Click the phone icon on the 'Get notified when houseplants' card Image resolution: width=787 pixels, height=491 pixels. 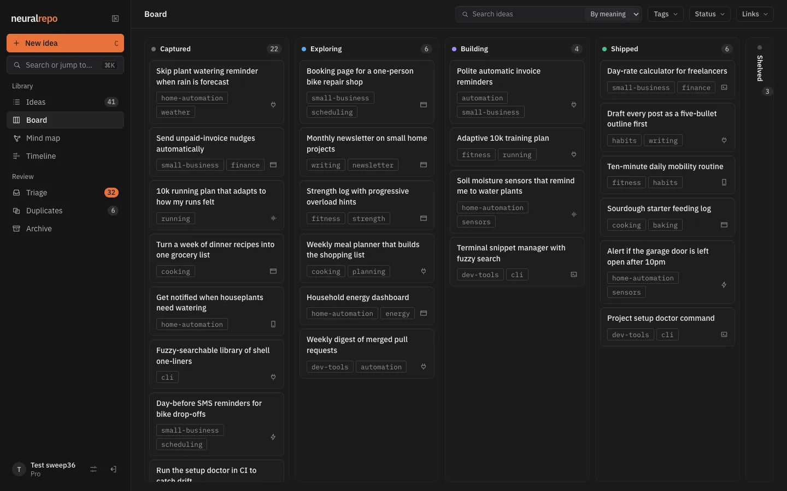273,324
